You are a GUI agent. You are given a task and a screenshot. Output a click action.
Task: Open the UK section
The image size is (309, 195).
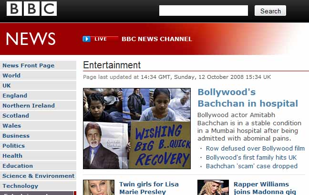tap(38, 86)
